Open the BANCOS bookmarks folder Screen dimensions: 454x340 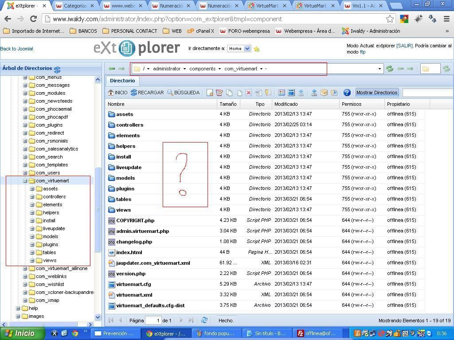(83, 31)
